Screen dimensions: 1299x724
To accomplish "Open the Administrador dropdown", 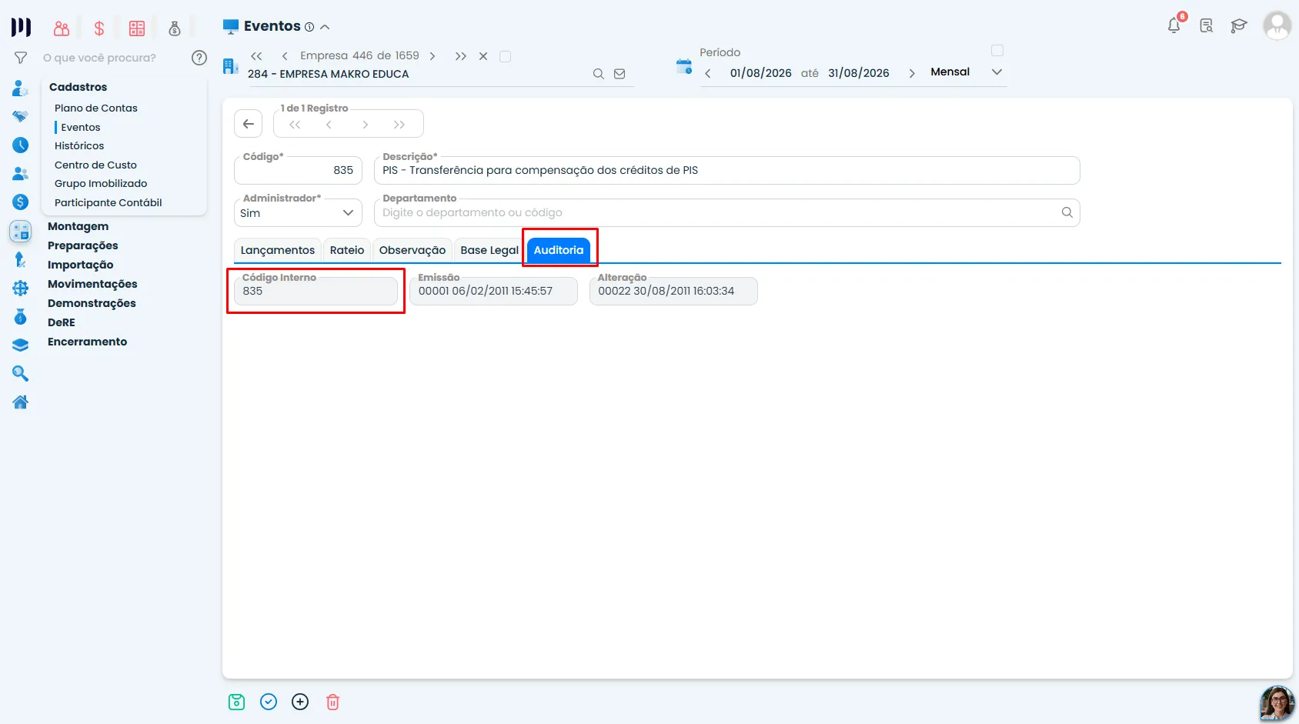I will [298, 212].
